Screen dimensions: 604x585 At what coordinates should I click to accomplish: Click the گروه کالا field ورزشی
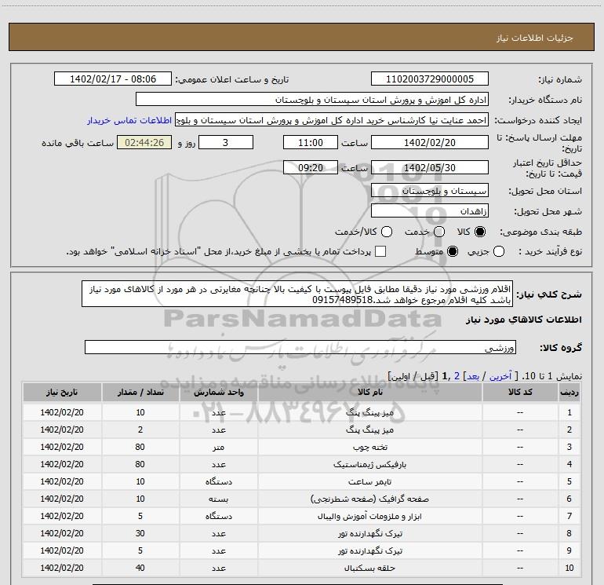click(300, 347)
